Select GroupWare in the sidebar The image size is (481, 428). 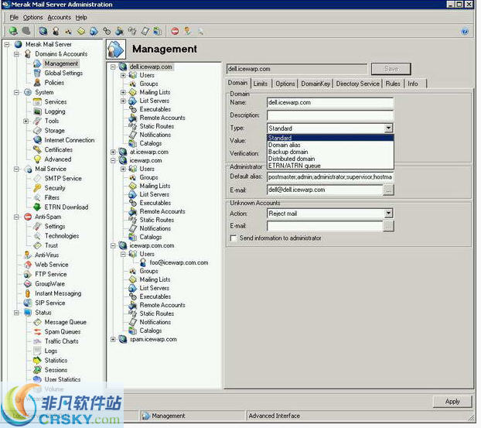49,284
